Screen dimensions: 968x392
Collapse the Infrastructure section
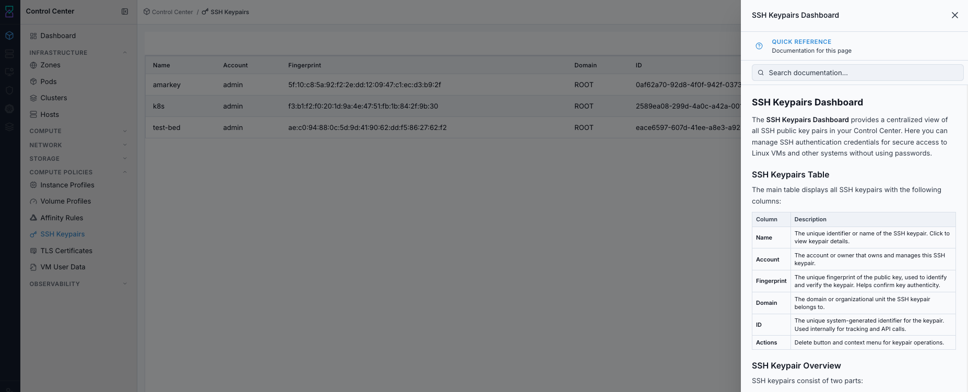pos(125,53)
